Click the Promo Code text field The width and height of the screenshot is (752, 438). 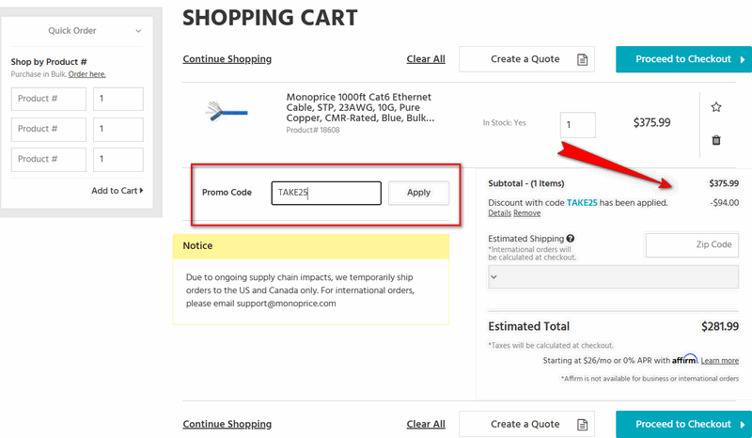[x=325, y=193]
